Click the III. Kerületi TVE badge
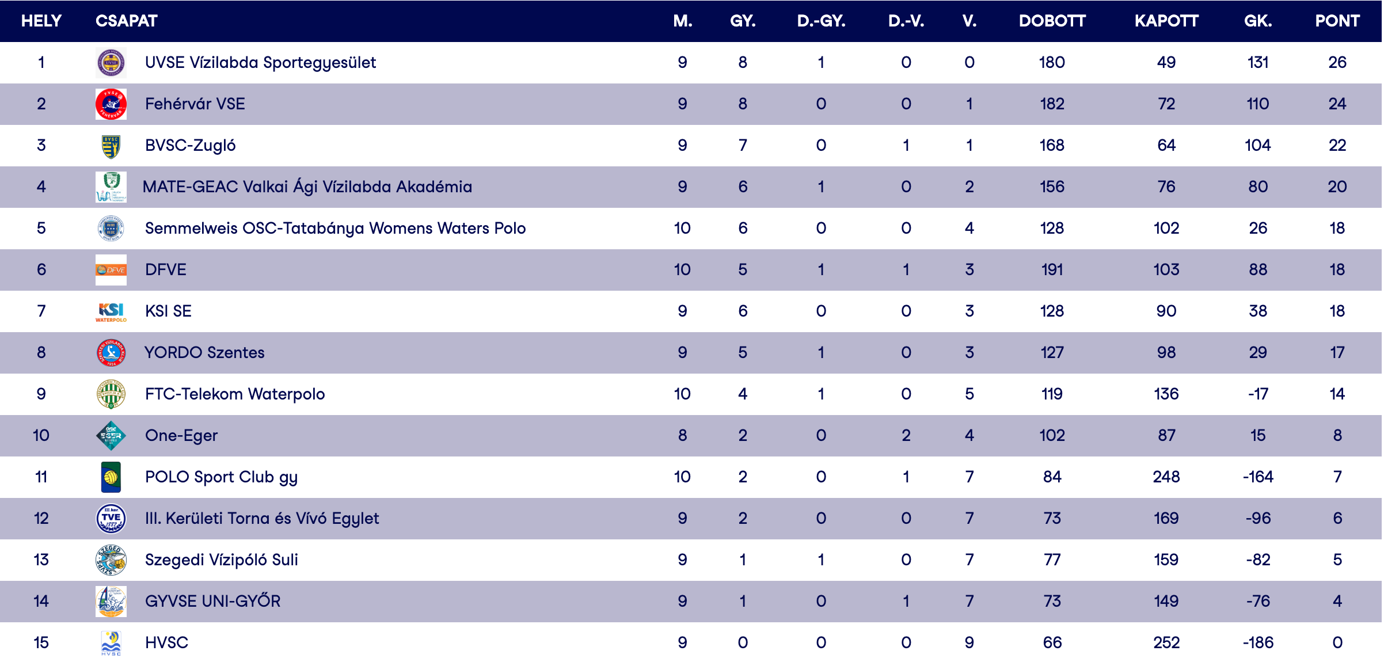 (111, 519)
